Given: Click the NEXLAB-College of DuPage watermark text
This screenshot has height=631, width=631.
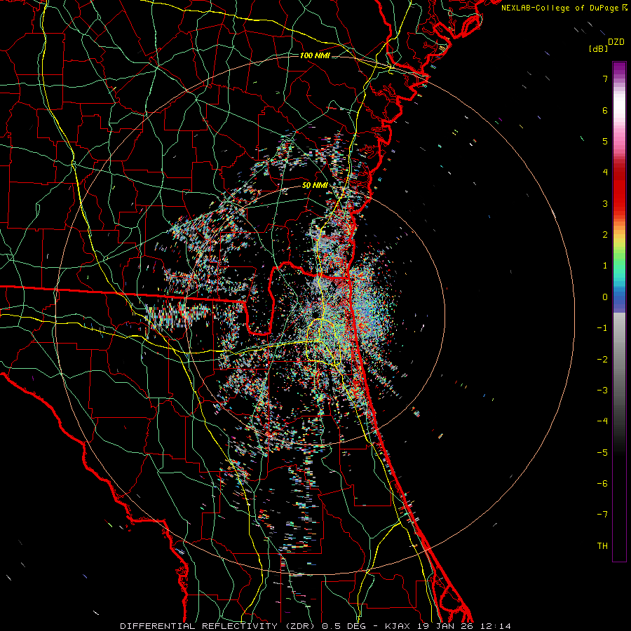Looking at the screenshot, I should [564, 8].
